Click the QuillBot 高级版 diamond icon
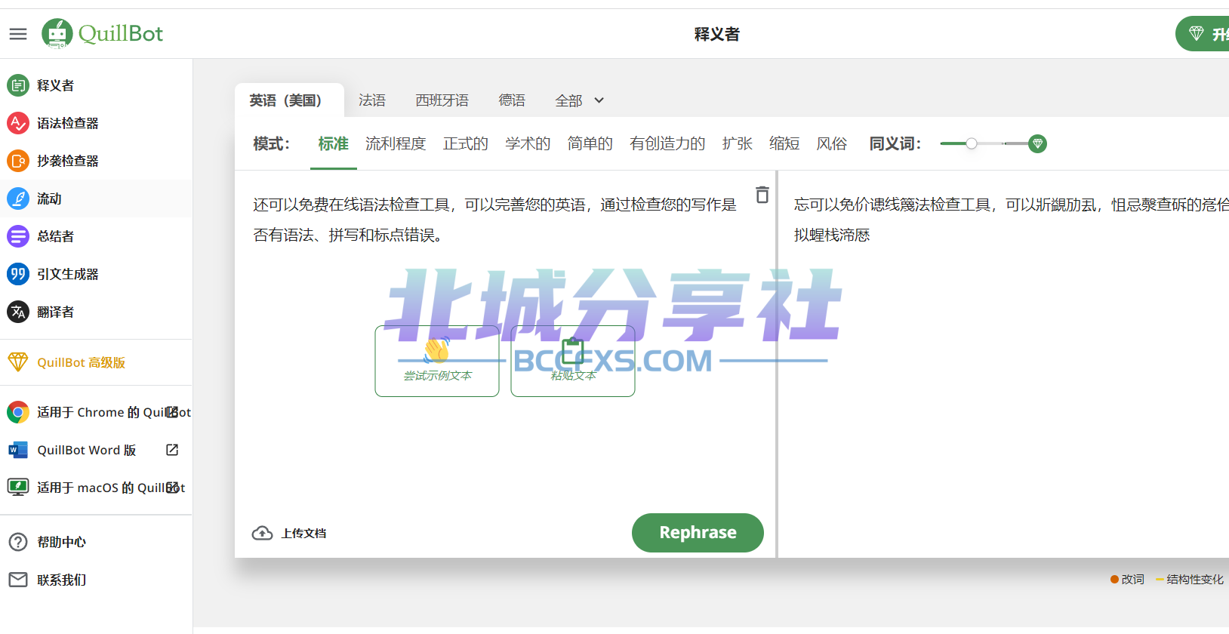 pos(18,362)
